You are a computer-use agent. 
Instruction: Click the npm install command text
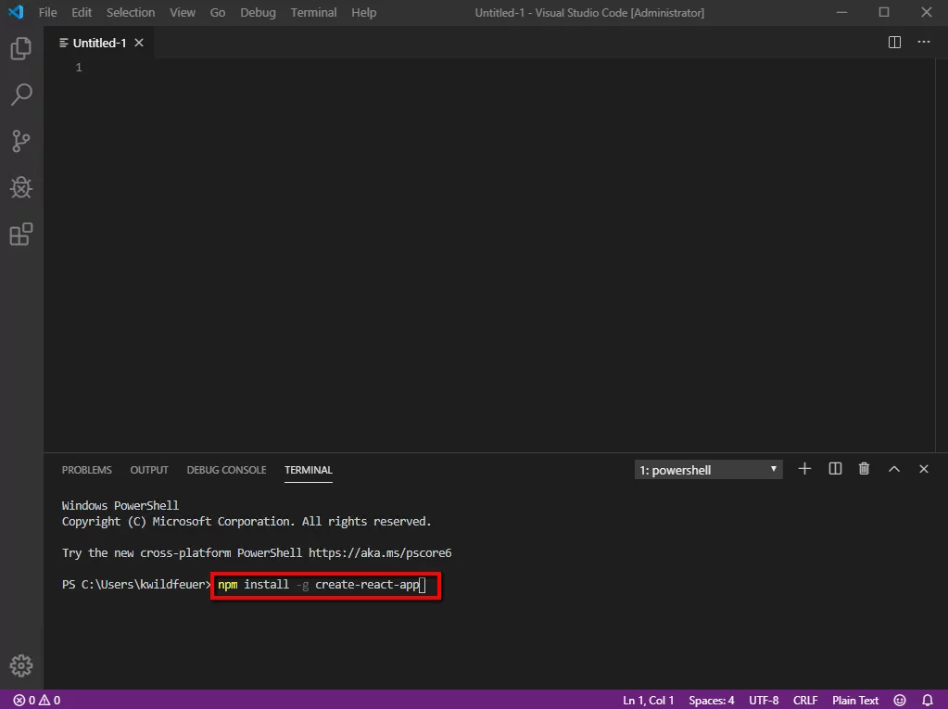click(x=319, y=585)
